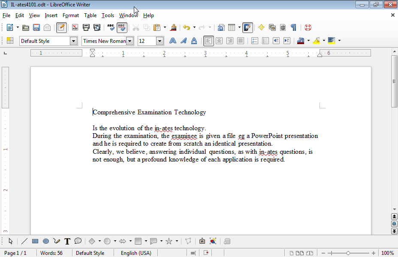398x257 pixels.
Task: Open the Times New Roman font name dropdown
Action: coord(130,41)
